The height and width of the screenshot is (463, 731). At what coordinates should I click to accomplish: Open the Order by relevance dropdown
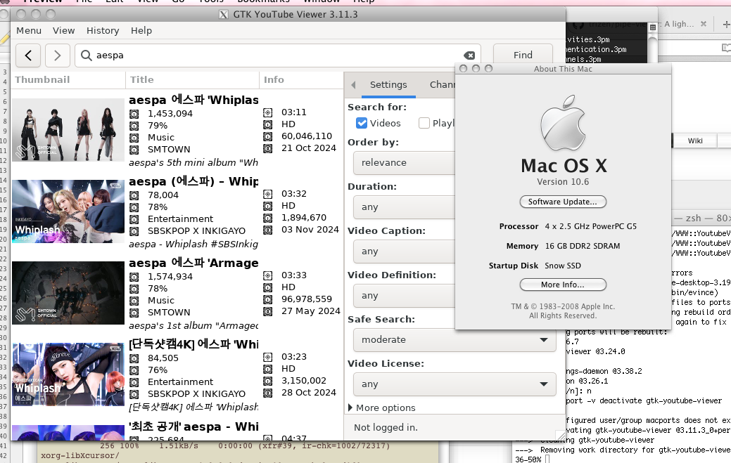(x=404, y=163)
